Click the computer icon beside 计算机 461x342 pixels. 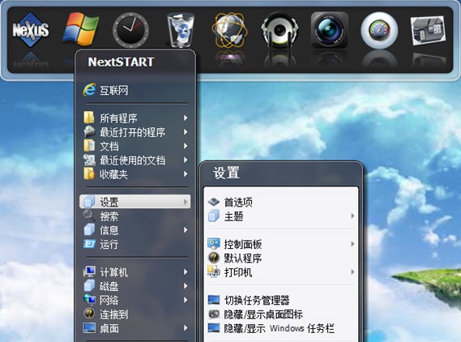[89, 271]
